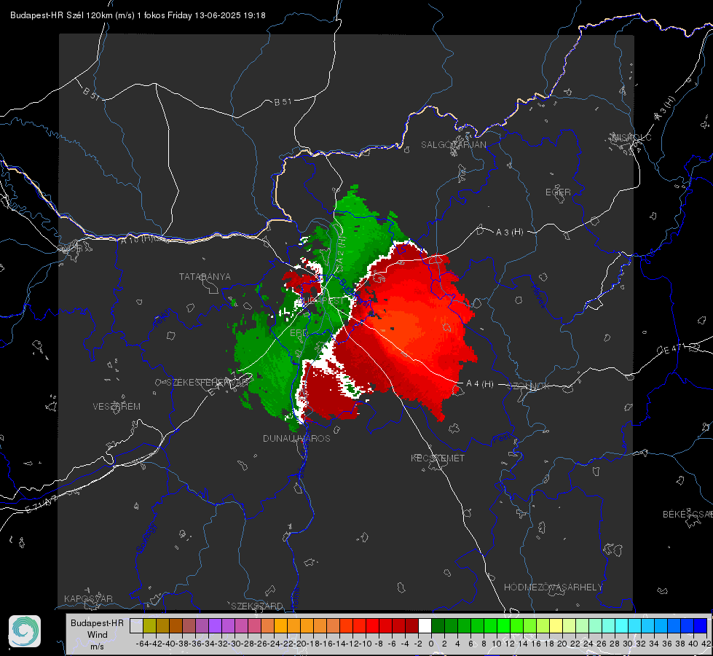
Task: Click the BÉKÉSCSABA city label
Action: click(x=688, y=514)
